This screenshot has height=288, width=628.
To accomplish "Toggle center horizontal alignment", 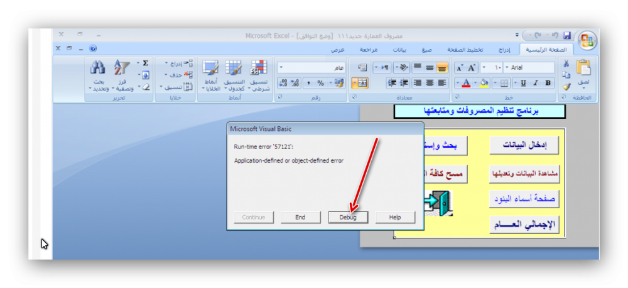I will pos(430,83).
